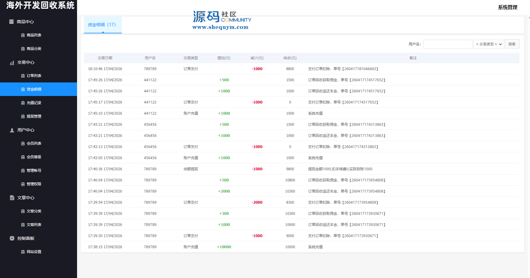
Task: Click the 商品中心 sidebar section icon
Action: [11, 22]
